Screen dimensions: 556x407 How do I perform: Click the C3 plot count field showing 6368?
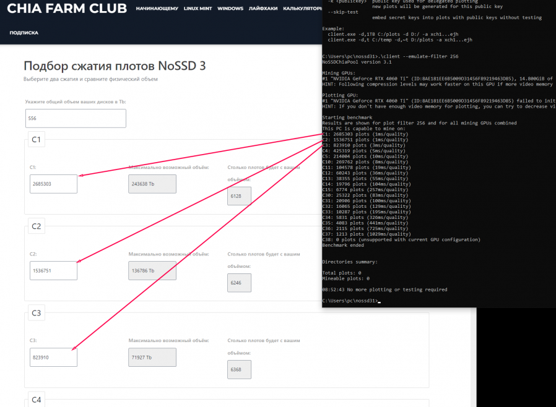click(239, 369)
